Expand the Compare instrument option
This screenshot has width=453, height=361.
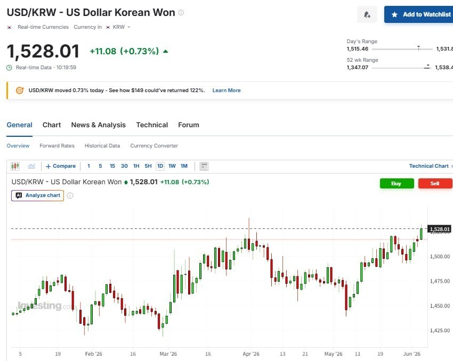point(61,166)
